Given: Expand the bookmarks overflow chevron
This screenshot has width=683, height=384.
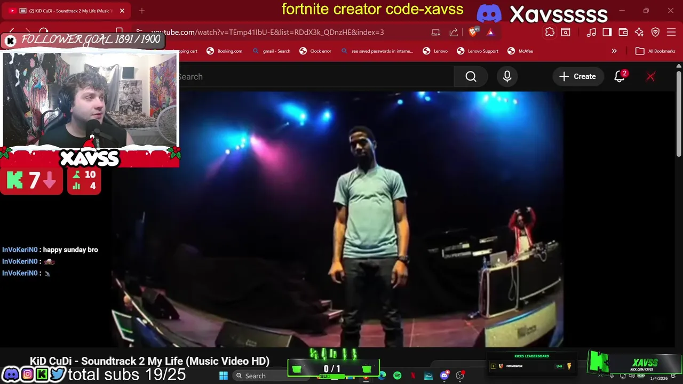Looking at the screenshot, I should (x=614, y=51).
